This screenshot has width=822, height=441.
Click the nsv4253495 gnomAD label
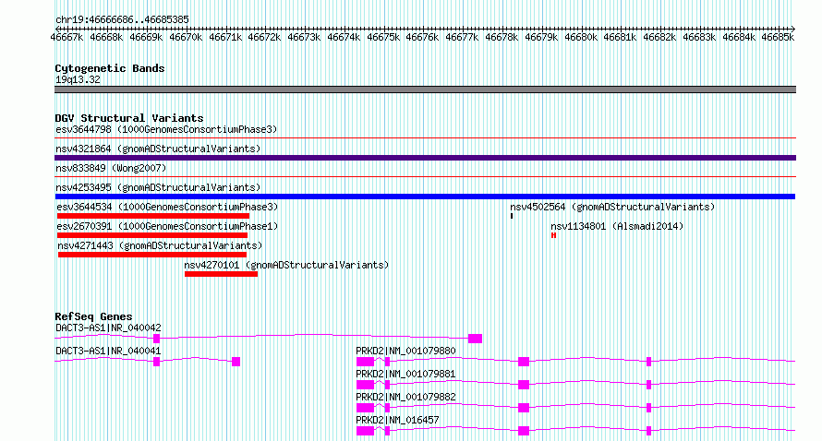tap(158, 187)
